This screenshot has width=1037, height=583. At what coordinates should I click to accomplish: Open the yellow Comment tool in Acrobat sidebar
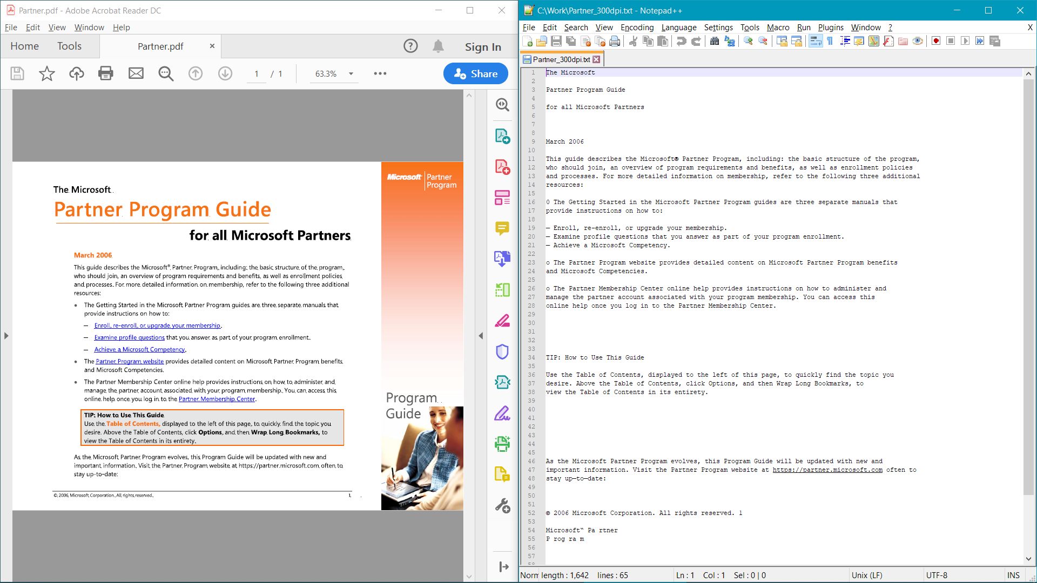pos(502,228)
